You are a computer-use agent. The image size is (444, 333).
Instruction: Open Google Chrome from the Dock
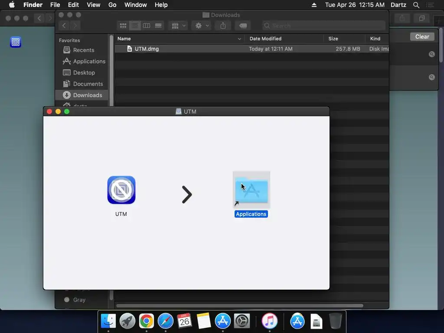point(147,321)
